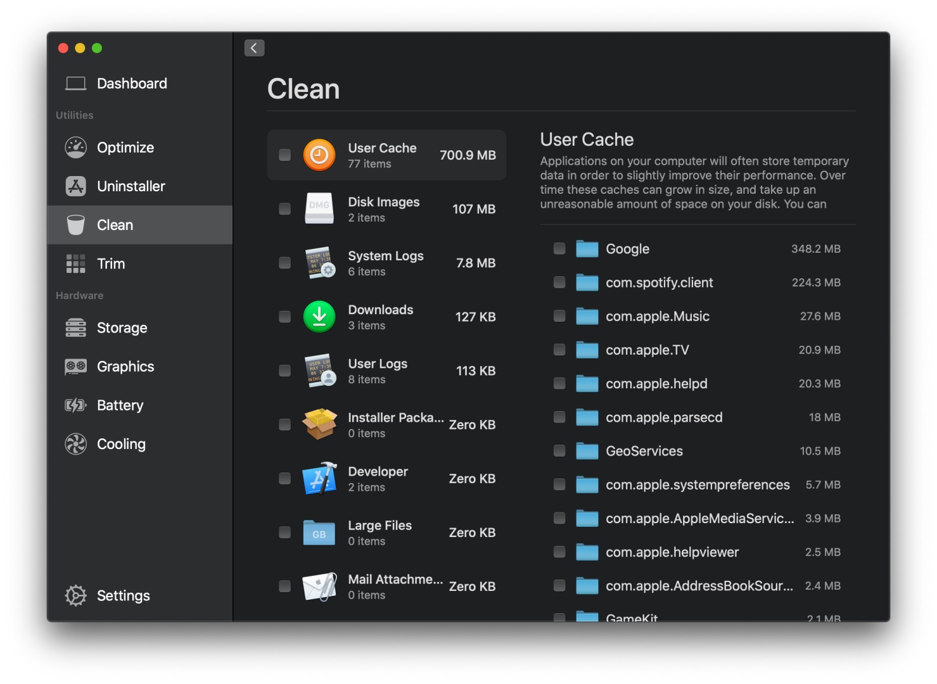
Task: Tick the User Cache checkbox
Action: coord(285,155)
